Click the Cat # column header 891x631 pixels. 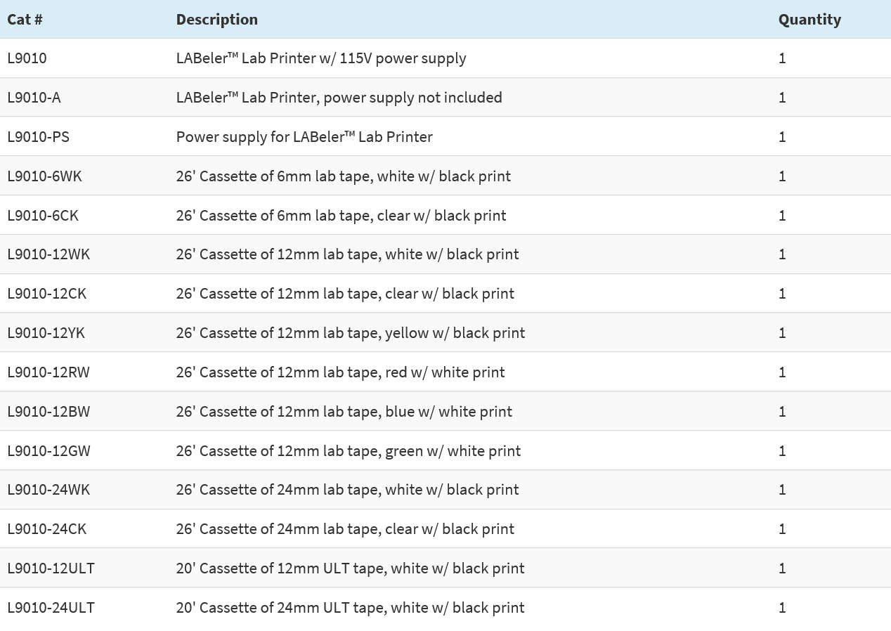click(x=25, y=20)
